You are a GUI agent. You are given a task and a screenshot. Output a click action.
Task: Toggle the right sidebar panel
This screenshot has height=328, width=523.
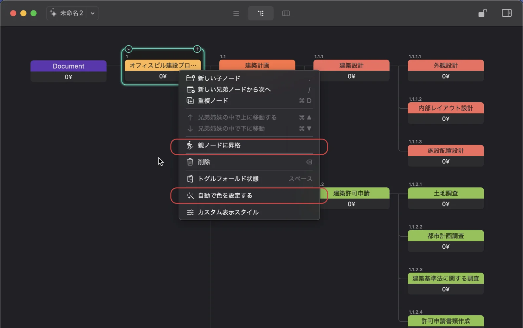[506, 13]
